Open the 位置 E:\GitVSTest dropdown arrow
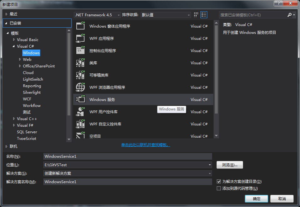 tap(210, 165)
